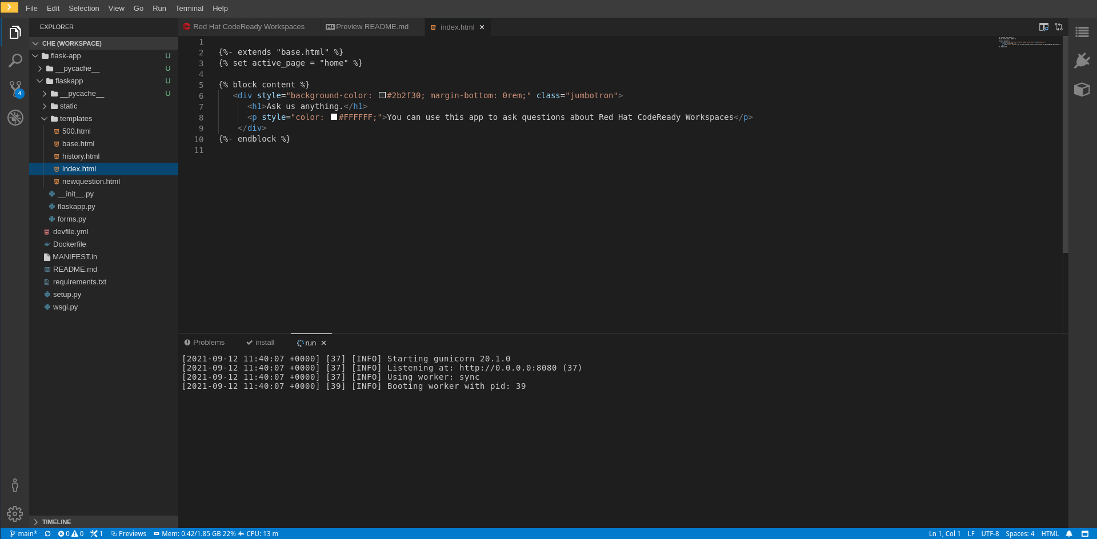1097x539 pixels.
Task: Open the Debug view icon
Action: (x=15, y=118)
